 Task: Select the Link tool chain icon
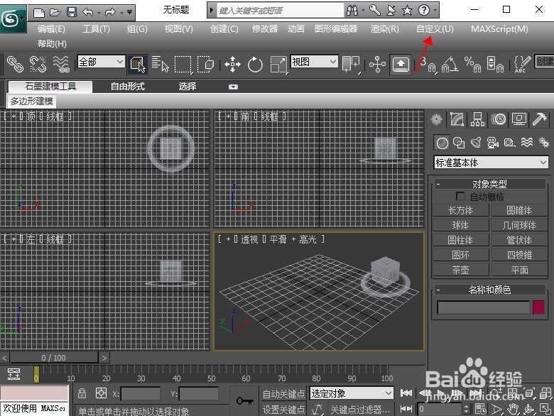[15, 65]
